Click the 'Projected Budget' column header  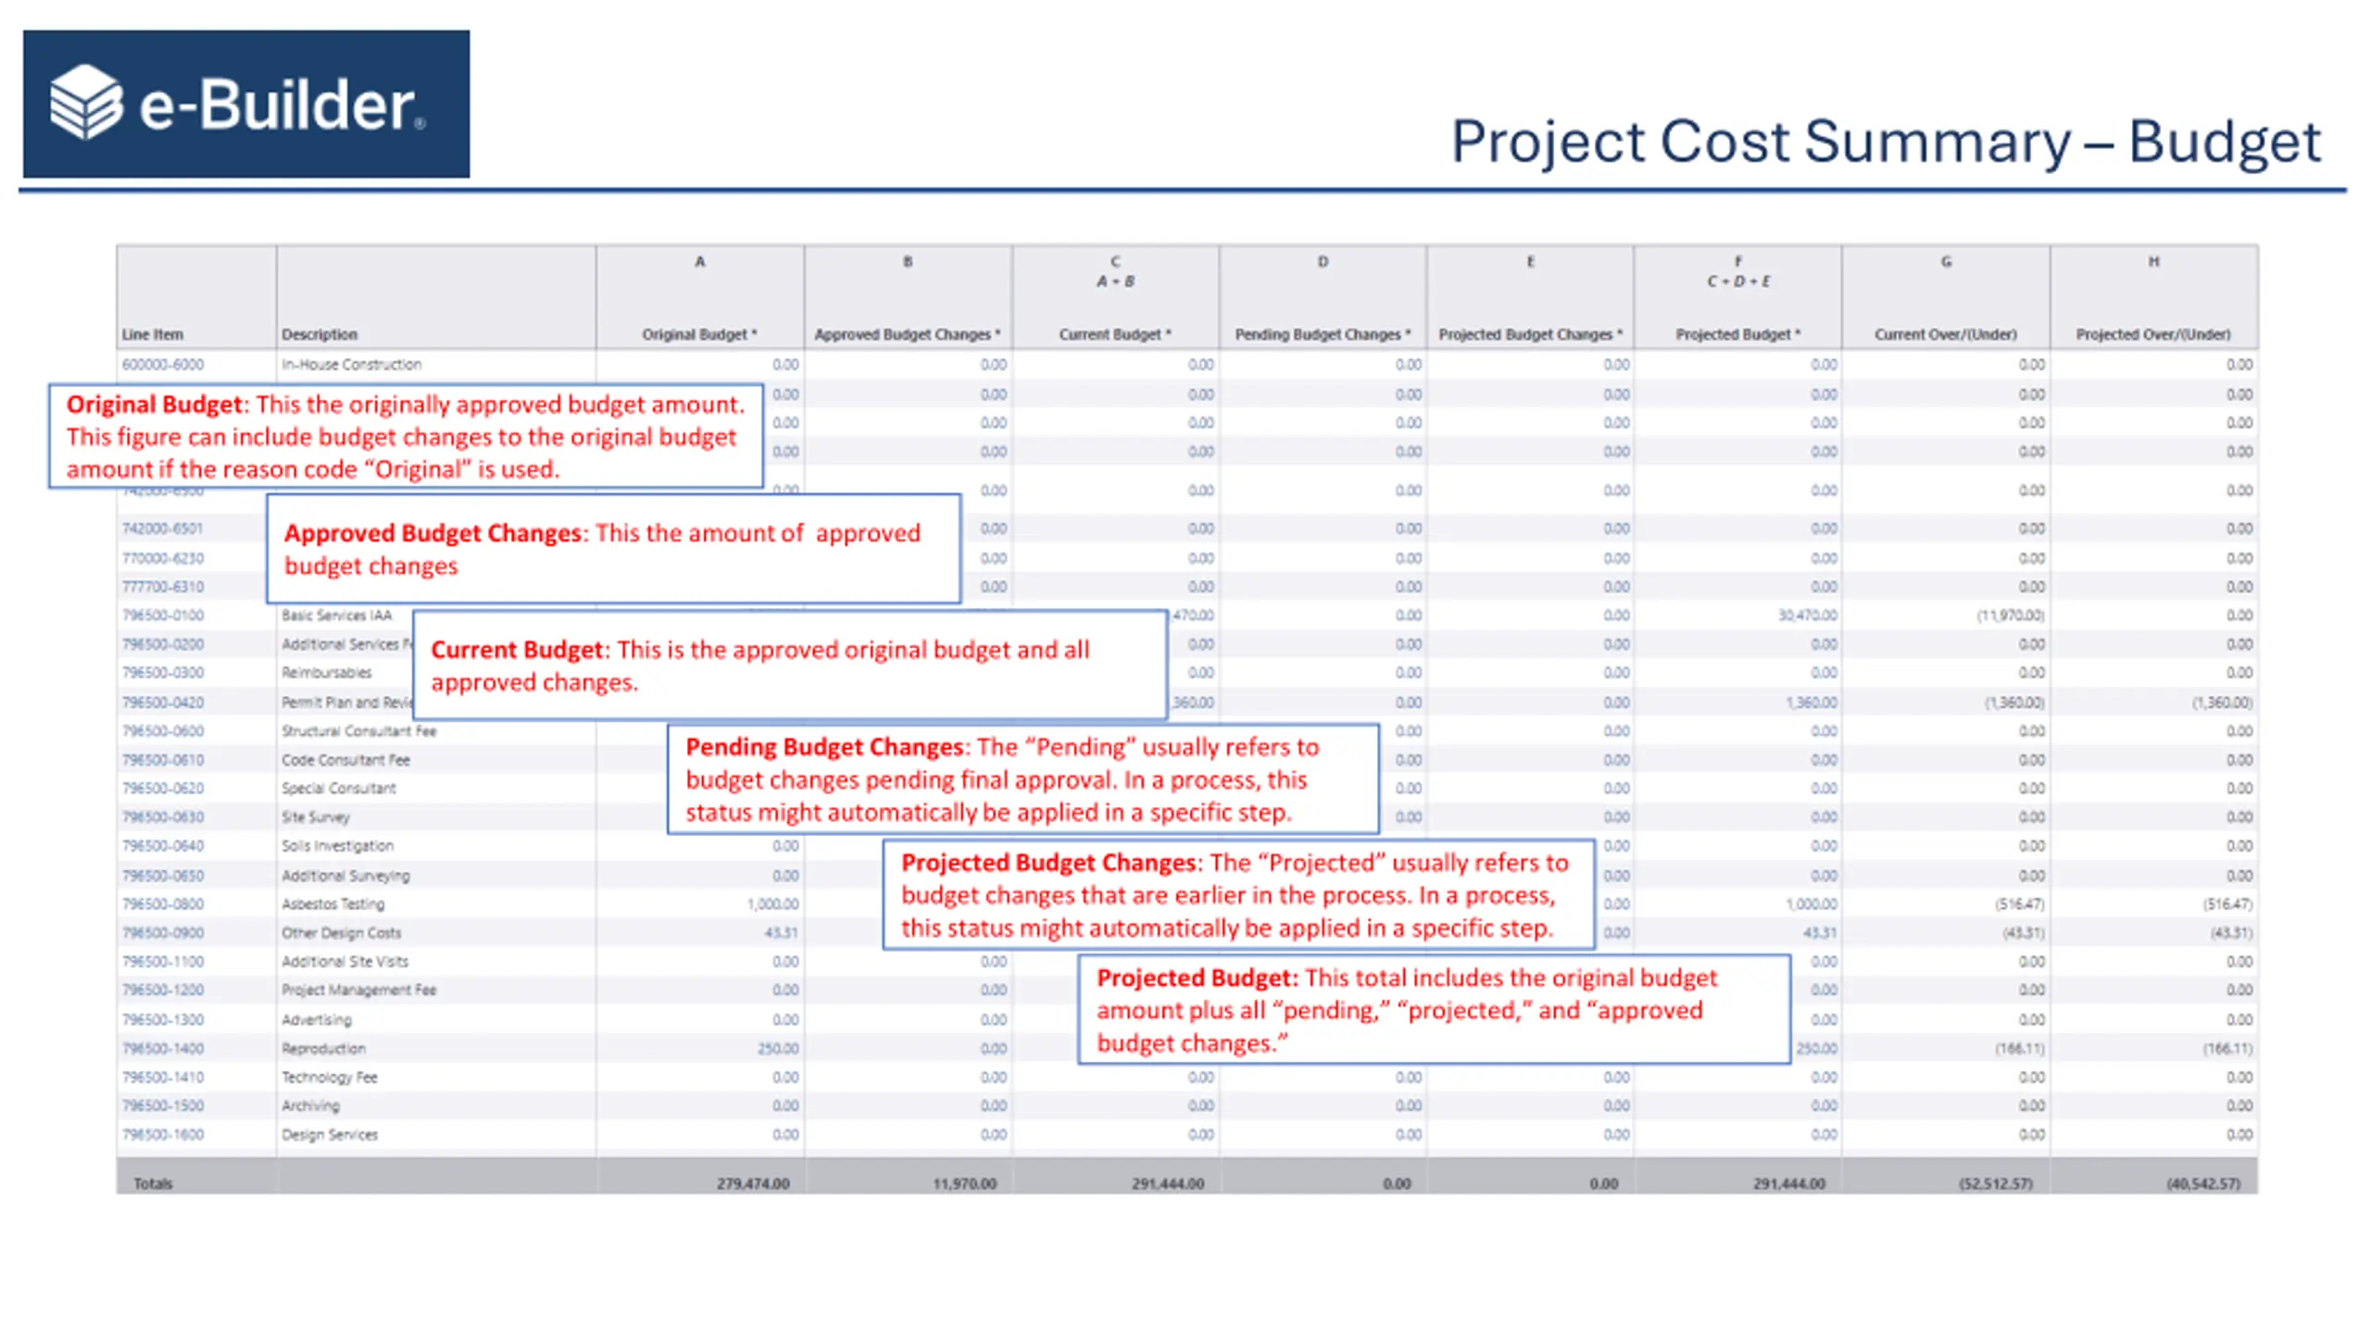point(1737,334)
